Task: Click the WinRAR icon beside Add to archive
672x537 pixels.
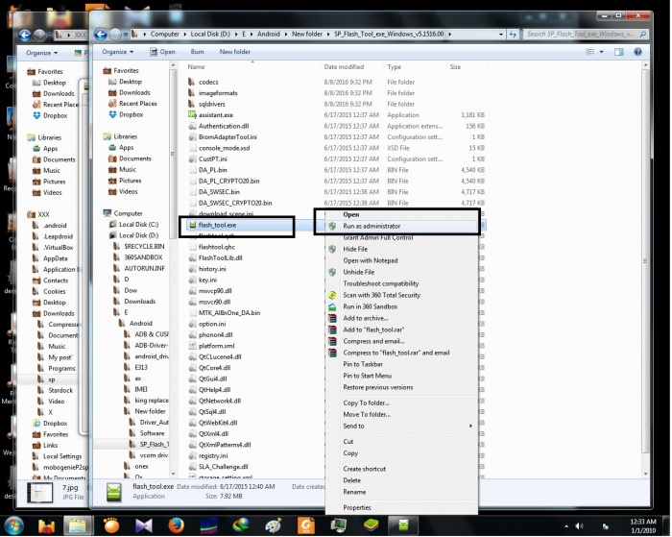Action: point(332,318)
